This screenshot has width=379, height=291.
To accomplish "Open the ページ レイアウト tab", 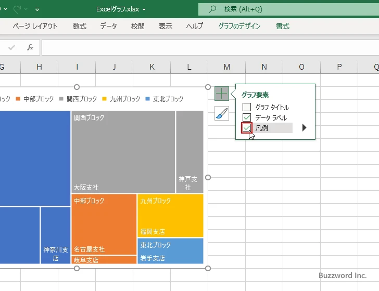I will click(x=35, y=26).
